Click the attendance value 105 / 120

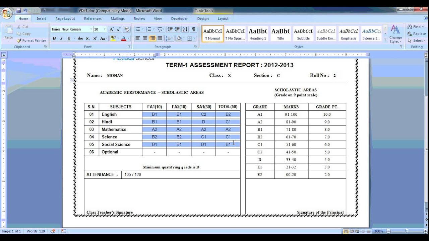click(133, 175)
